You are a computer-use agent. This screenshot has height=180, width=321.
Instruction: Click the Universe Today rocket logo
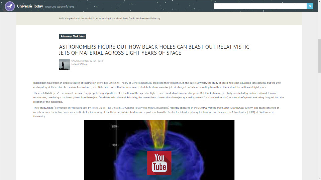(10, 6)
